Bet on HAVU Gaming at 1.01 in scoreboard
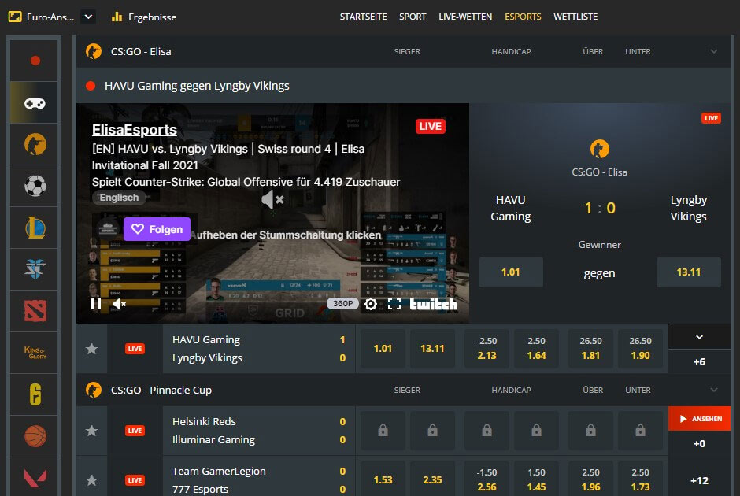The width and height of the screenshot is (740, 496). point(511,272)
